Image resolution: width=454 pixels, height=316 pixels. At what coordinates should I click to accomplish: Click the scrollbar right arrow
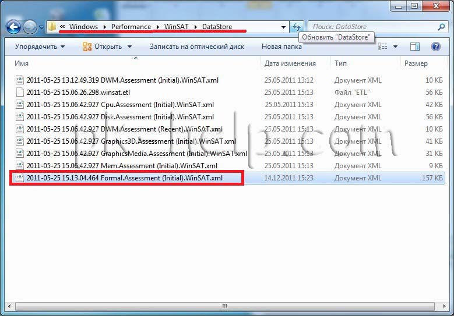[x=445, y=306]
